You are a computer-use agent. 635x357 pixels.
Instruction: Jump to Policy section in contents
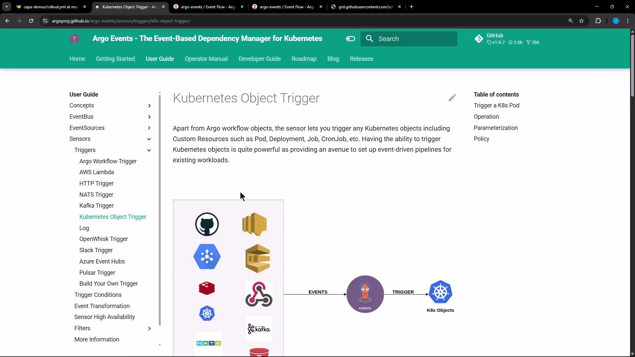click(481, 139)
